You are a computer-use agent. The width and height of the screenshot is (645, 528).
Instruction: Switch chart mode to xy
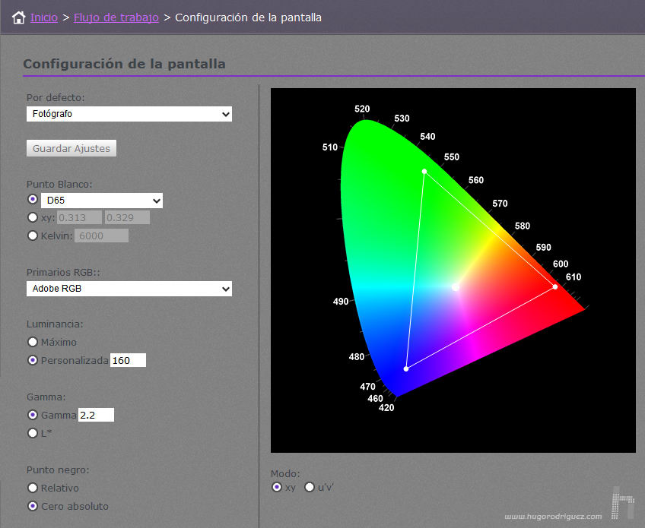click(x=277, y=487)
